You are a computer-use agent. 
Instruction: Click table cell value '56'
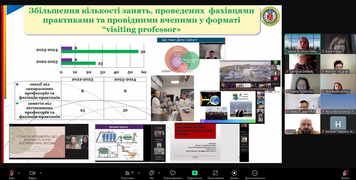(x=125, y=110)
